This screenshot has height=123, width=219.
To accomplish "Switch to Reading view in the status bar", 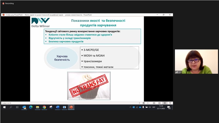I will pyautogui.click(x=165, y=103).
